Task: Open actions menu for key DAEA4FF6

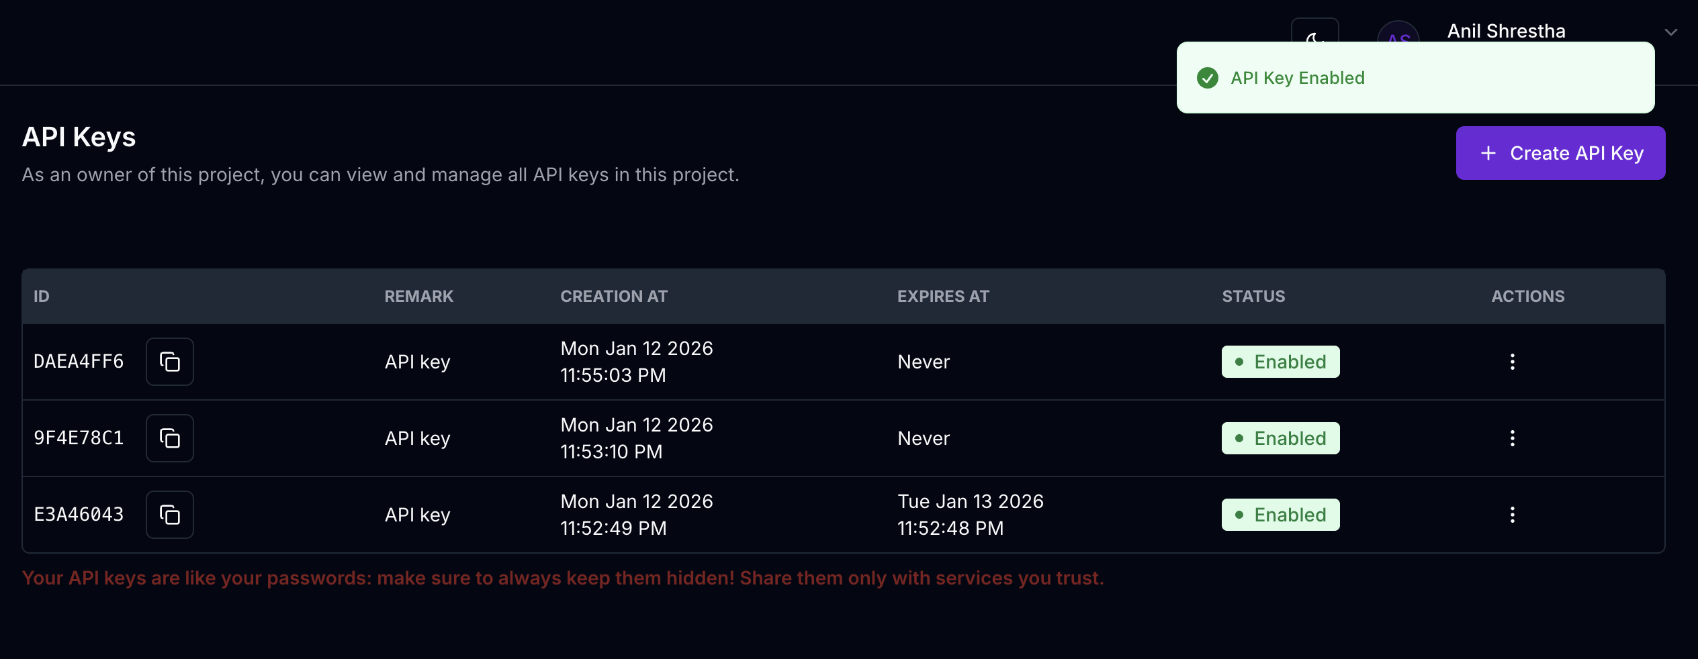Action: pos(1512,362)
